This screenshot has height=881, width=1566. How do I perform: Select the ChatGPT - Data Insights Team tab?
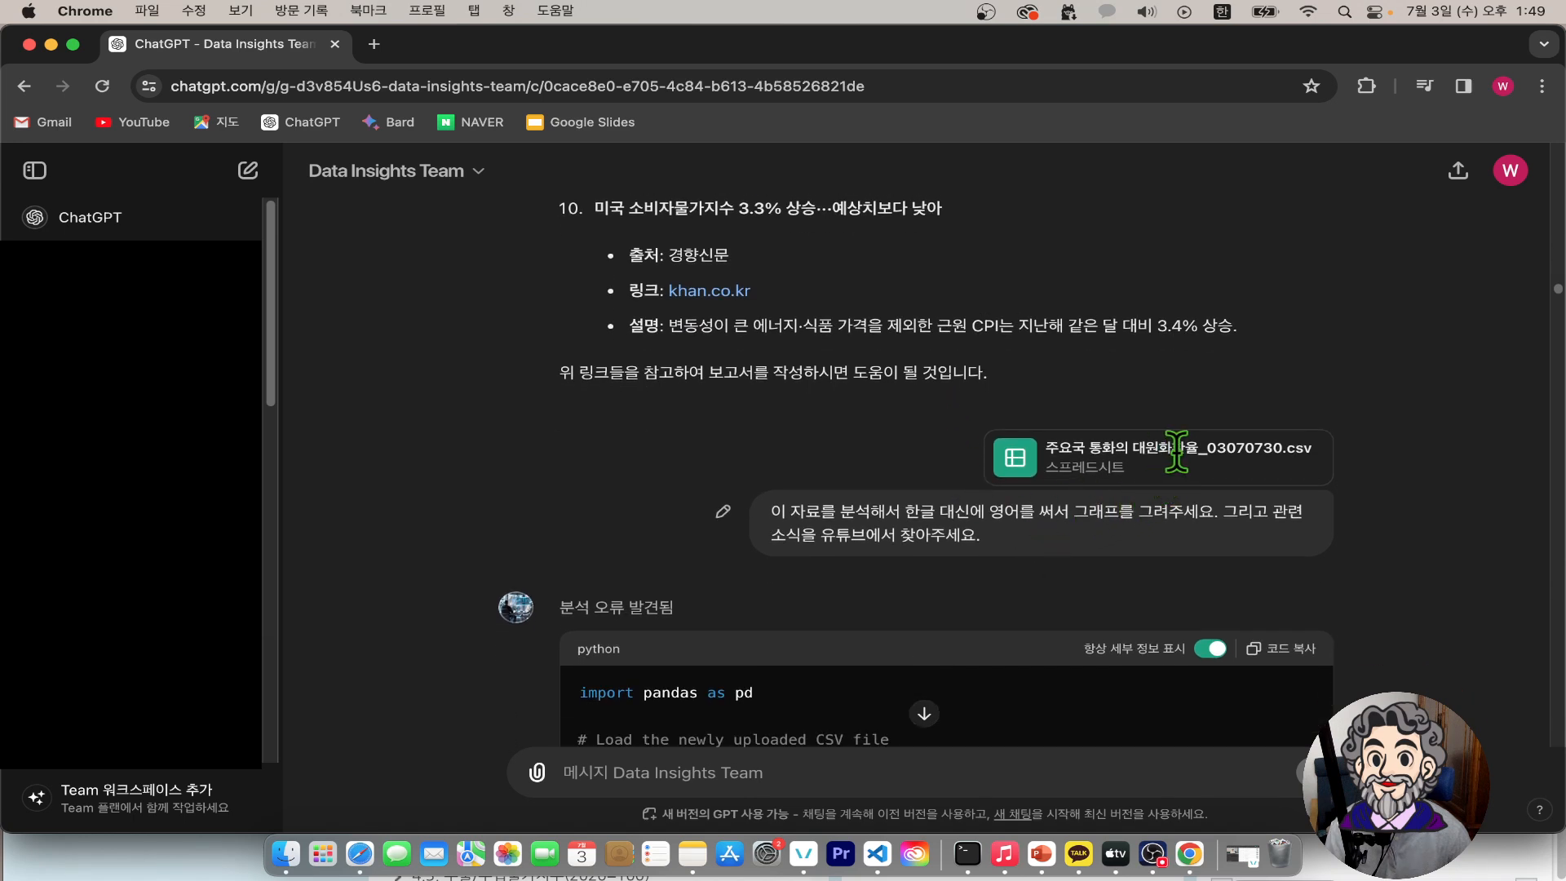pos(225,44)
